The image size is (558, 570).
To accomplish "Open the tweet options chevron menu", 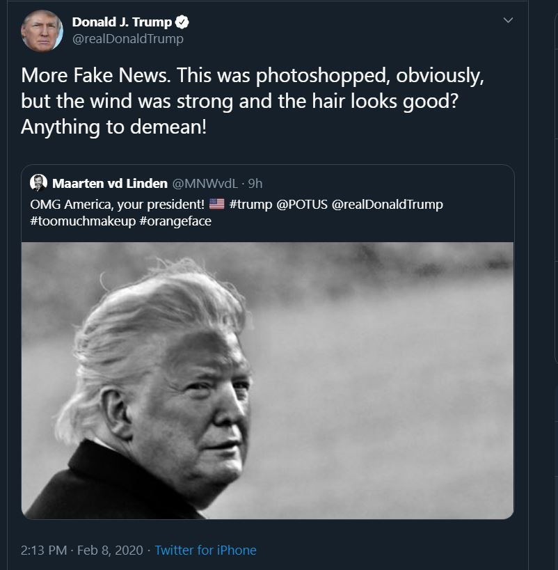I will click(x=508, y=20).
